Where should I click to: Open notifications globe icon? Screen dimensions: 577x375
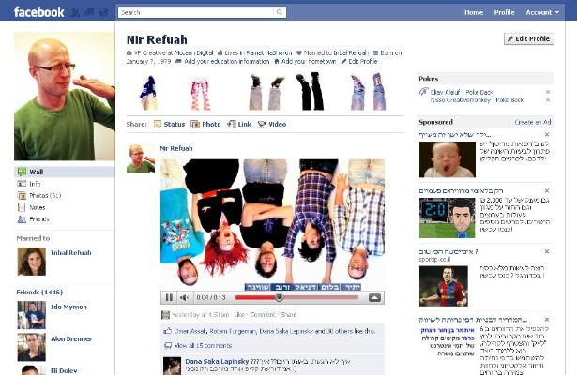104,12
